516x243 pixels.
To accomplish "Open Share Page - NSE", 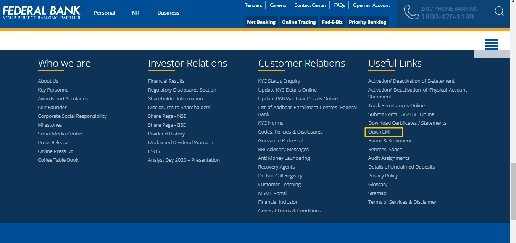I will 167,116.
